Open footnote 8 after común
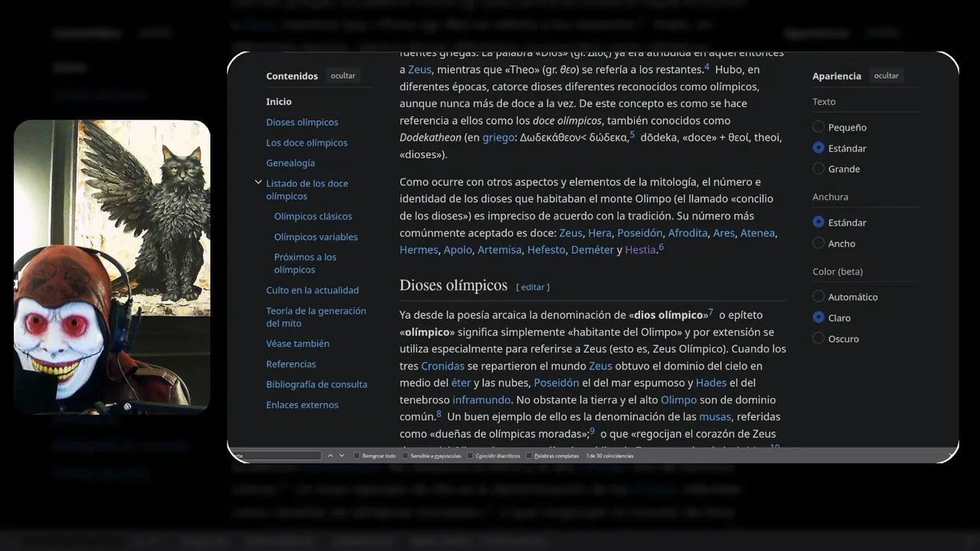 439,414
